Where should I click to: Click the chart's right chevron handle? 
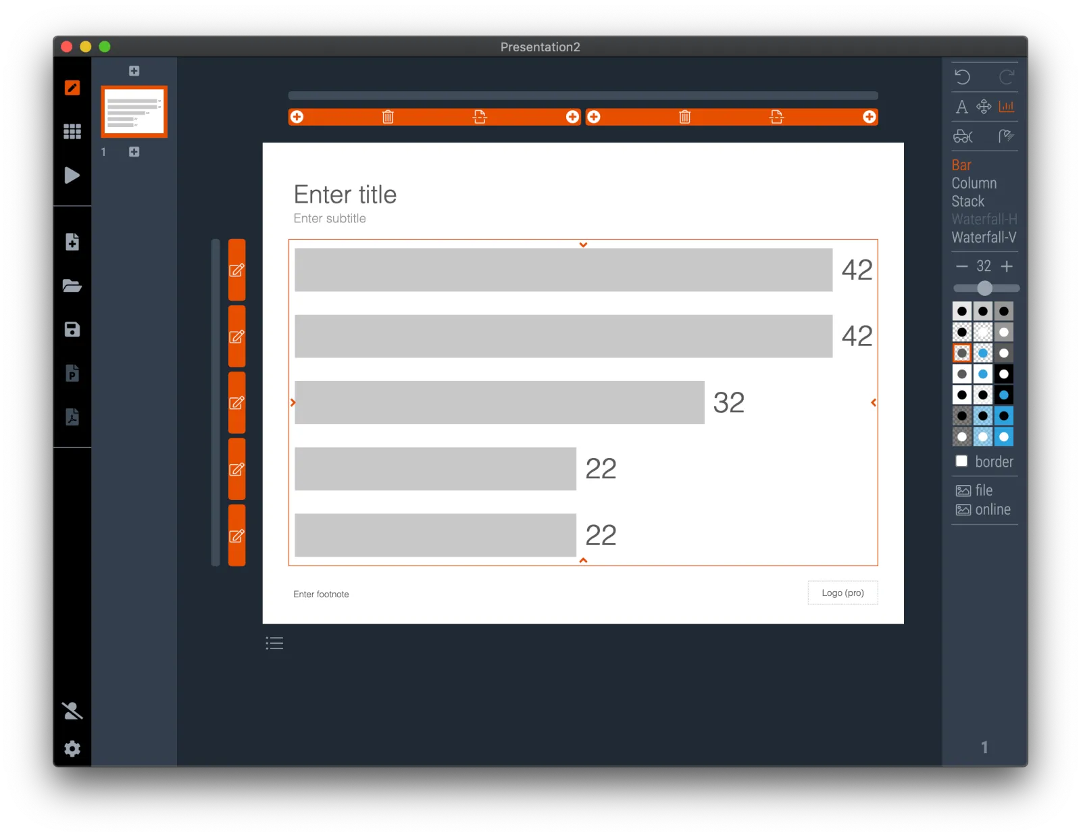pyautogui.click(x=874, y=403)
